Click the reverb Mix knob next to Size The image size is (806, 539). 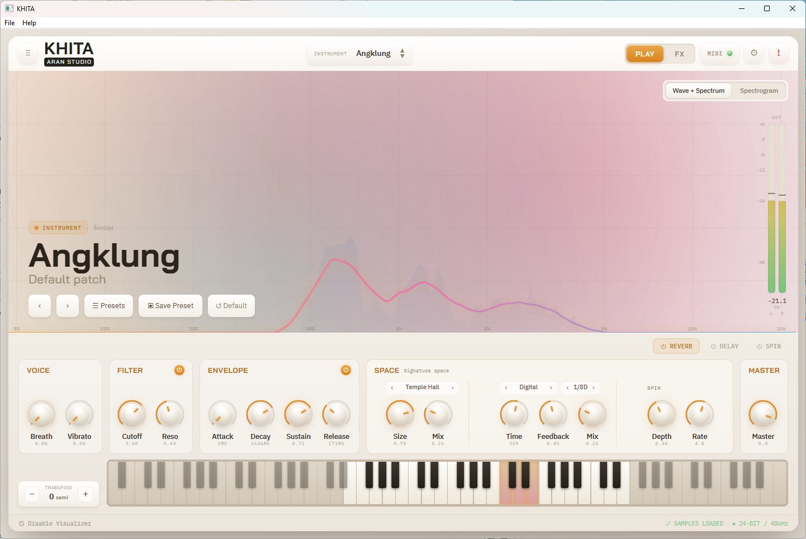438,414
